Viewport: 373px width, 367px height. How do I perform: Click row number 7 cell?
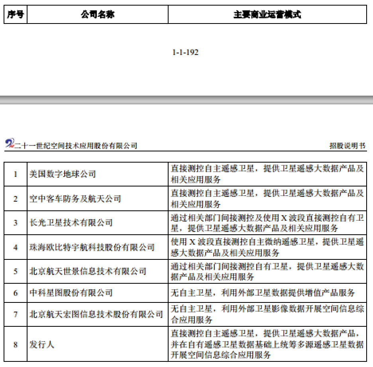point(16,314)
